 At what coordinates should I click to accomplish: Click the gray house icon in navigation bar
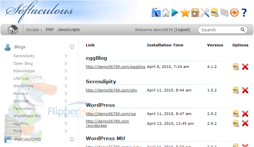(13, 30)
